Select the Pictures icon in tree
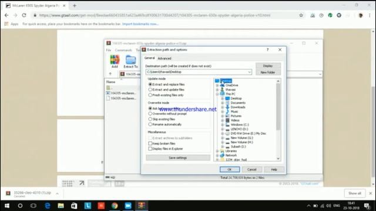376x211 pixels. [227, 116]
